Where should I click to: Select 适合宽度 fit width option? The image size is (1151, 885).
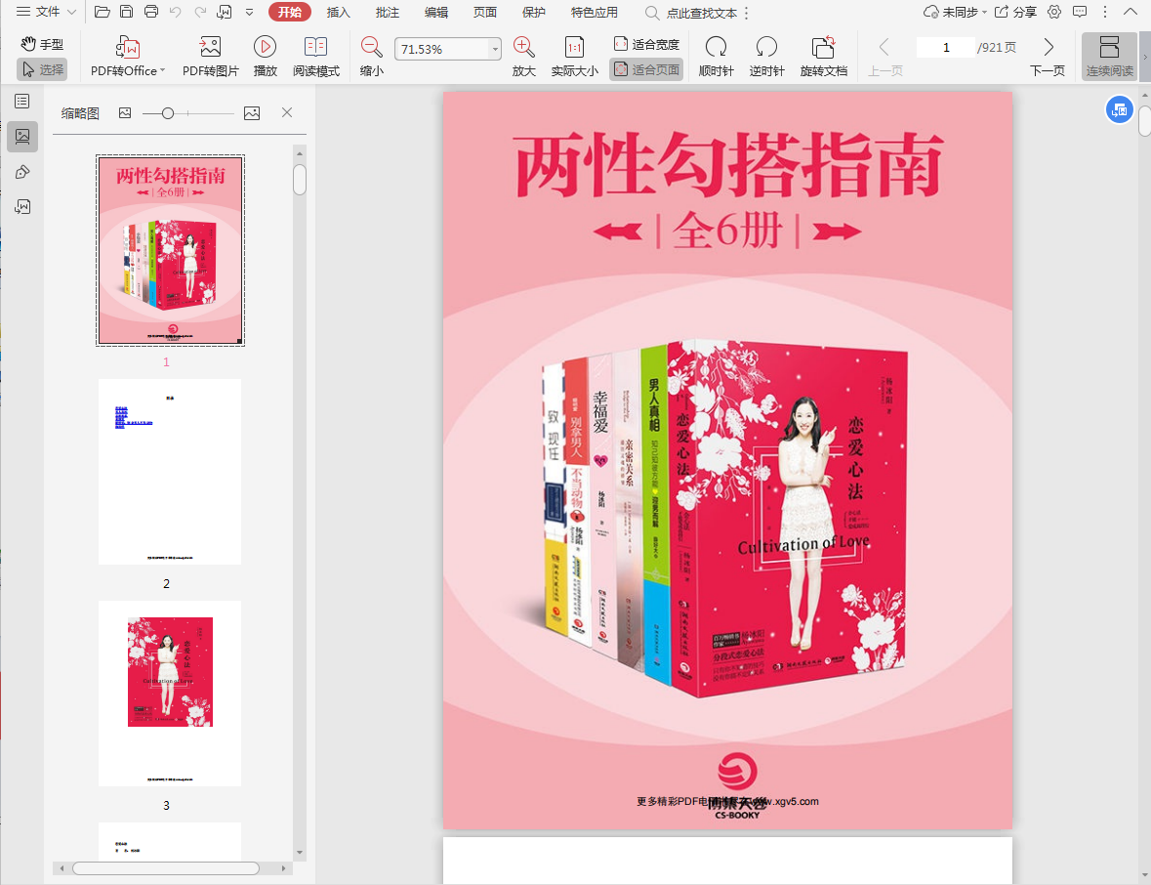(646, 44)
